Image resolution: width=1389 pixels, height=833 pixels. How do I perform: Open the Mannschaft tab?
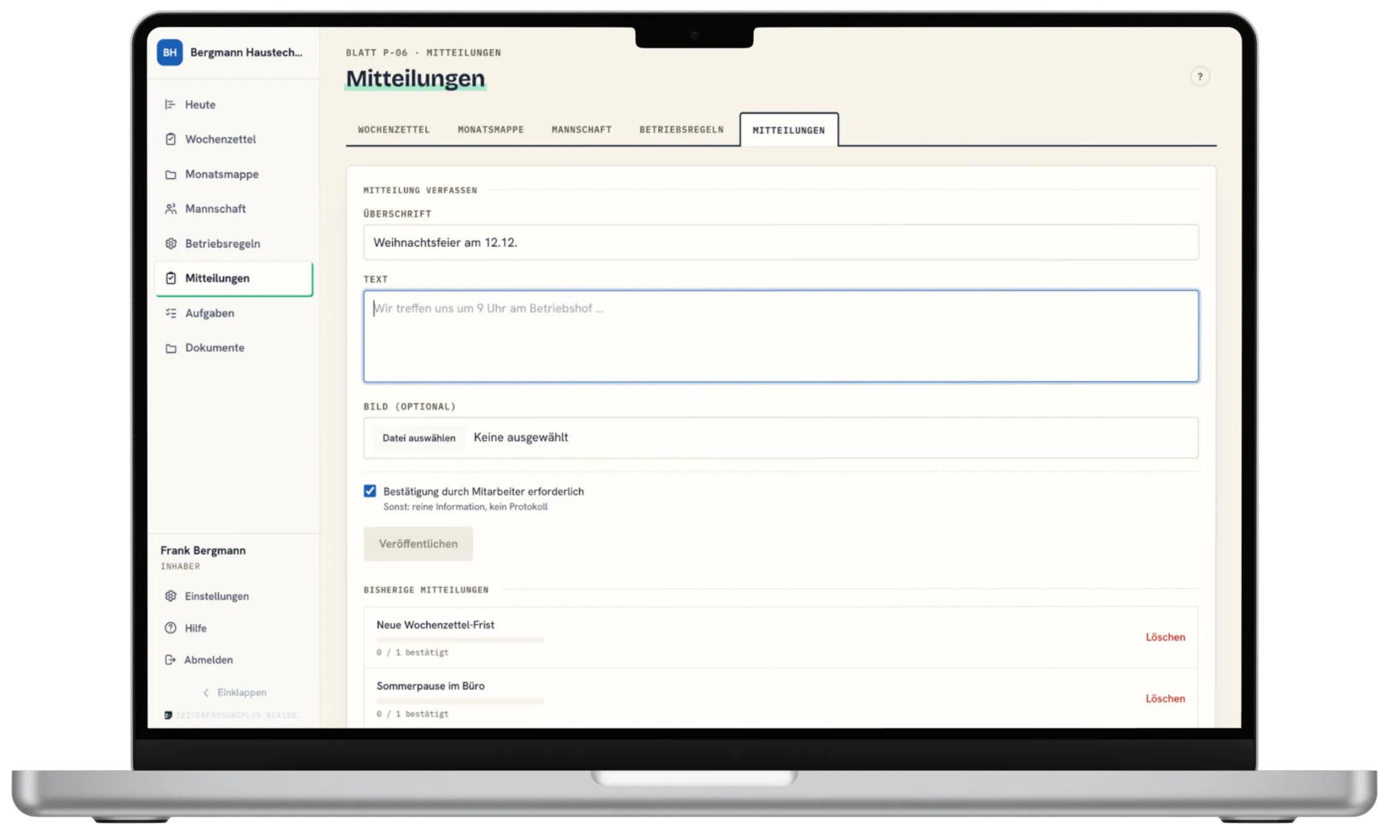582,130
